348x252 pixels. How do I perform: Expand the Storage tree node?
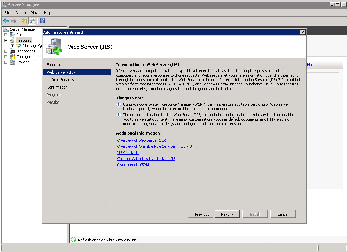pyautogui.click(x=6, y=62)
